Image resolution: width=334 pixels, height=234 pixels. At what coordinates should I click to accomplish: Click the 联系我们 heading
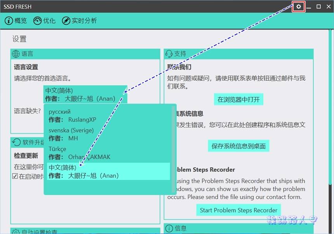point(179,67)
